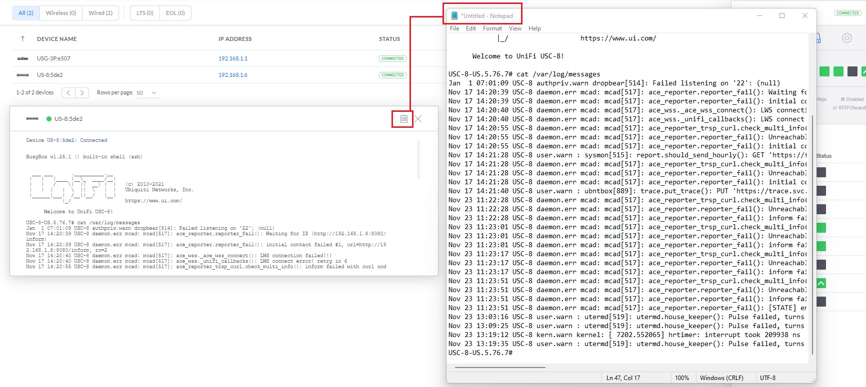The image size is (866, 387).
Task: Sort by device name using the arrow icon
Action: tap(22, 38)
